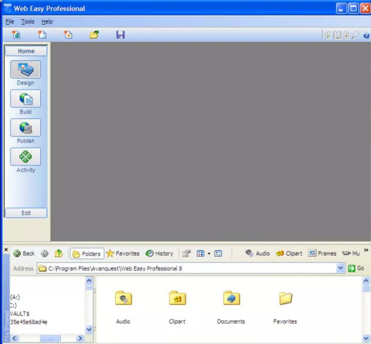
Task: Click the details list view icon
Action: pos(218,253)
